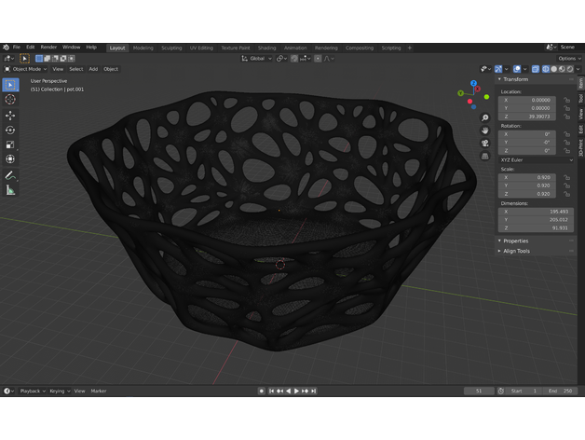
Task: Collapse the Properties panel
Action: click(515, 241)
